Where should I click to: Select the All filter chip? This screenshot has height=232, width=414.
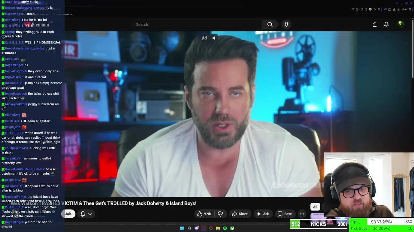click(x=315, y=207)
